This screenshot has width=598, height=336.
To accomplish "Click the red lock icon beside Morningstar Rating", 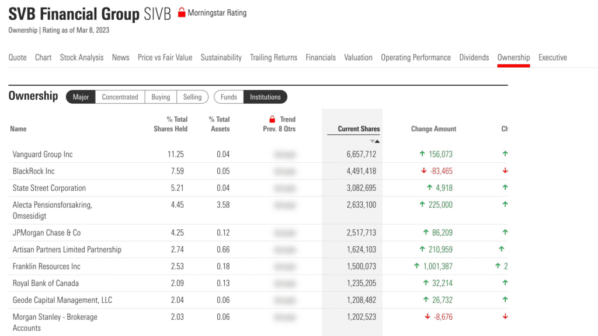I will click(181, 13).
